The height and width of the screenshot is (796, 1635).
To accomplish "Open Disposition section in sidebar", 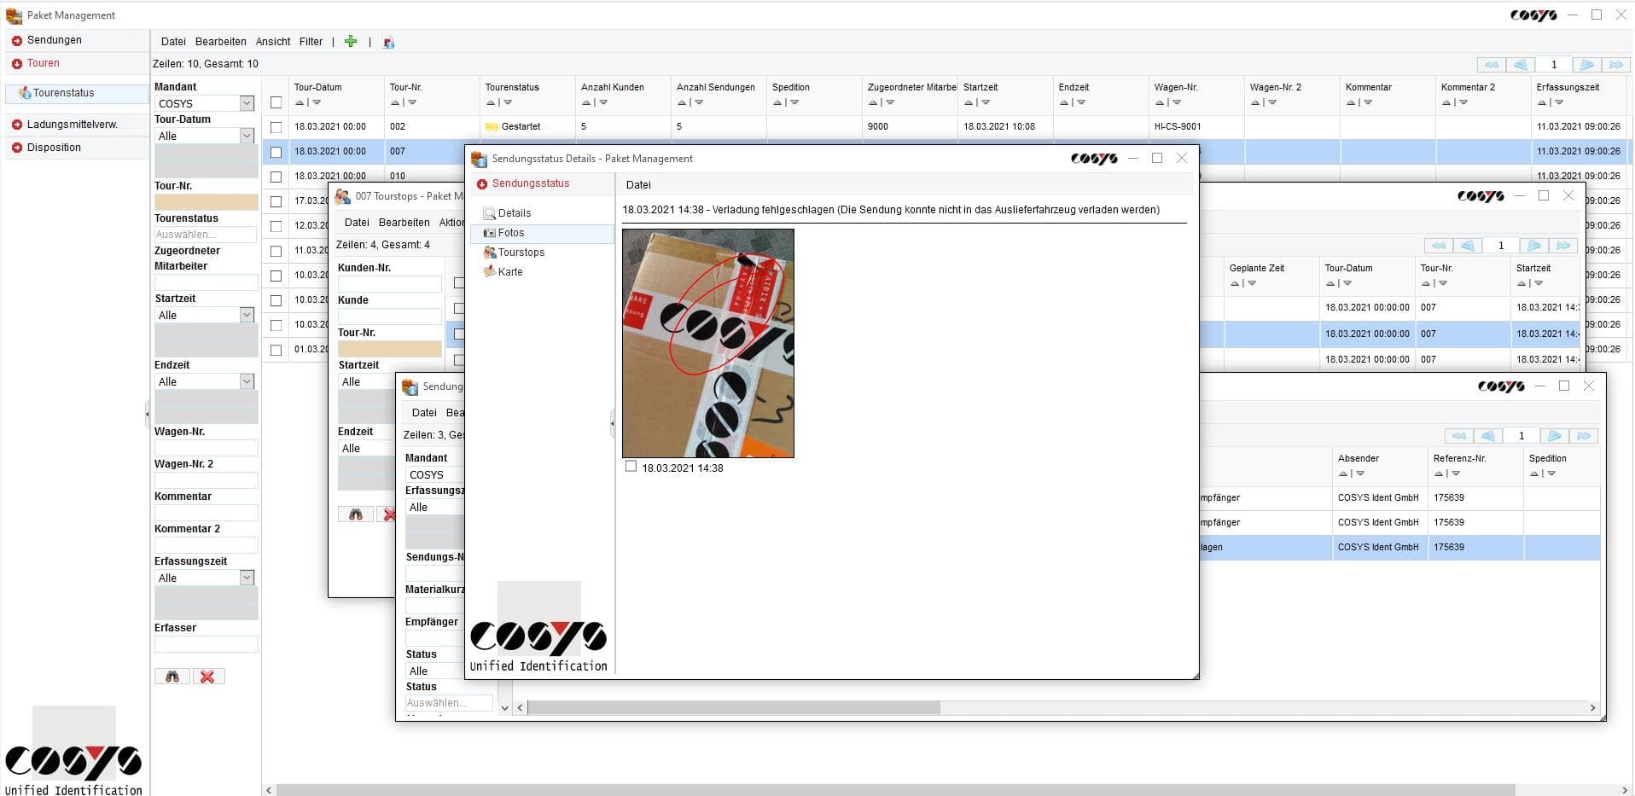I will (x=54, y=148).
